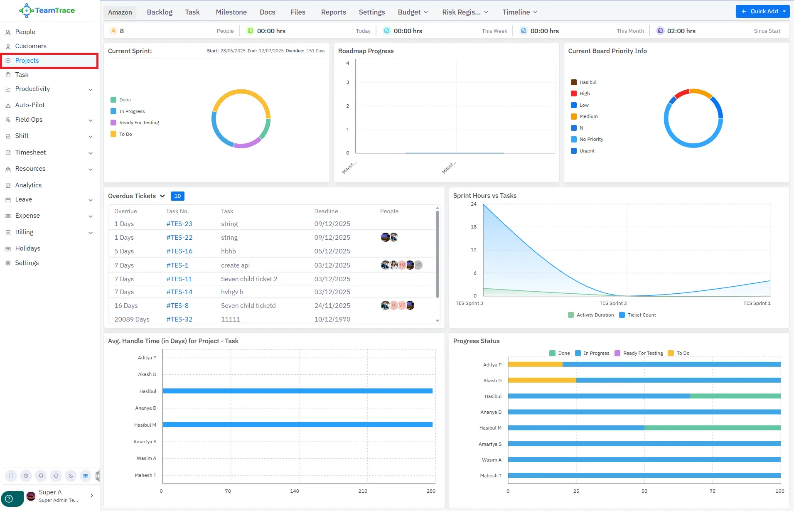Click the refresh sync icon

pyautogui.click(x=56, y=476)
